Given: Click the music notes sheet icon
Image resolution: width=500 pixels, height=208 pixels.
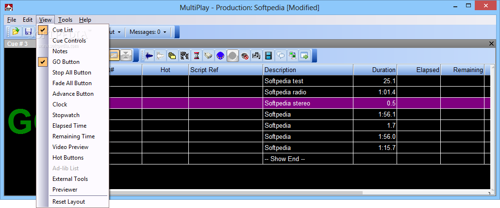Looking at the screenshot, I should [256, 56].
